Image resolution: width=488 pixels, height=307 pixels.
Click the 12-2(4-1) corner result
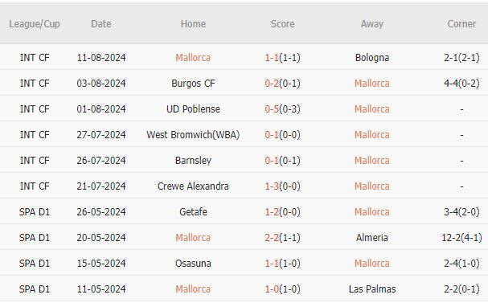pyautogui.click(x=461, y=238)
